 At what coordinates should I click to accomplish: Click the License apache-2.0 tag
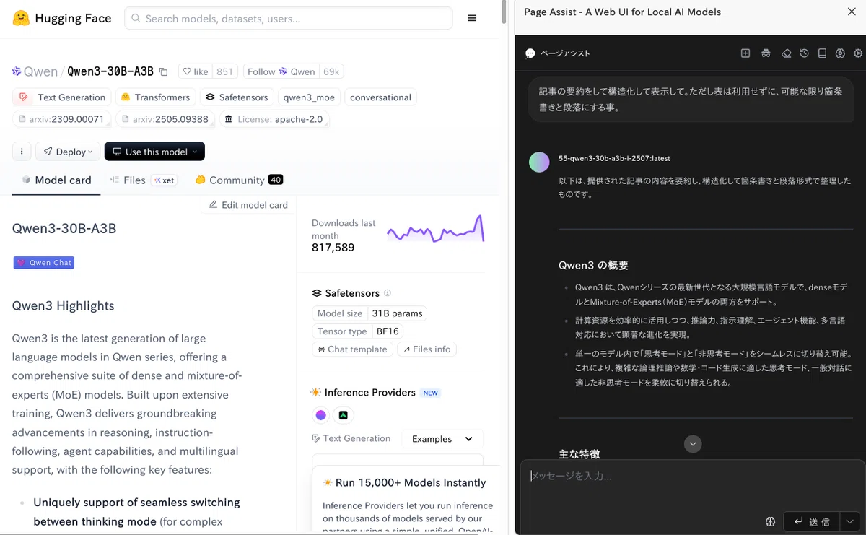[274, 119]
